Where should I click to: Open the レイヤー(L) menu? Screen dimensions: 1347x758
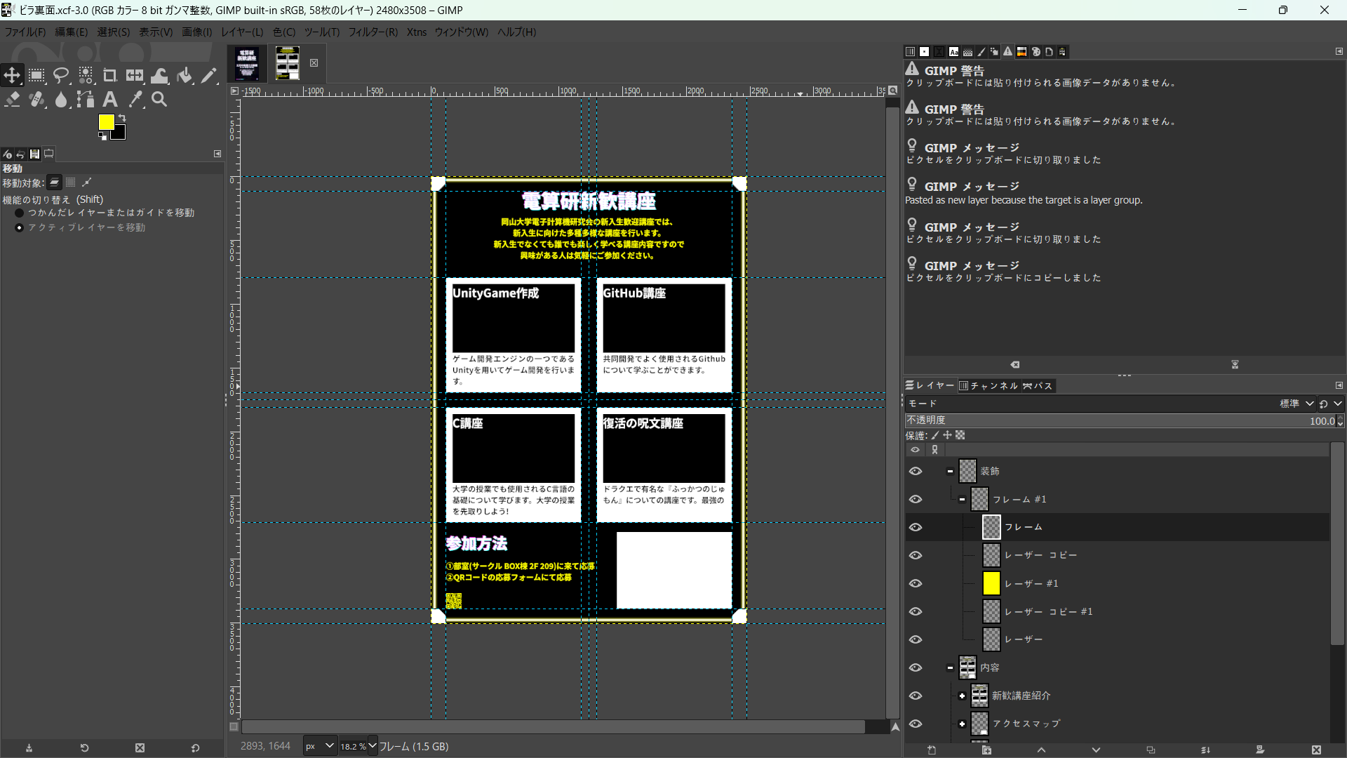[242, 32]
